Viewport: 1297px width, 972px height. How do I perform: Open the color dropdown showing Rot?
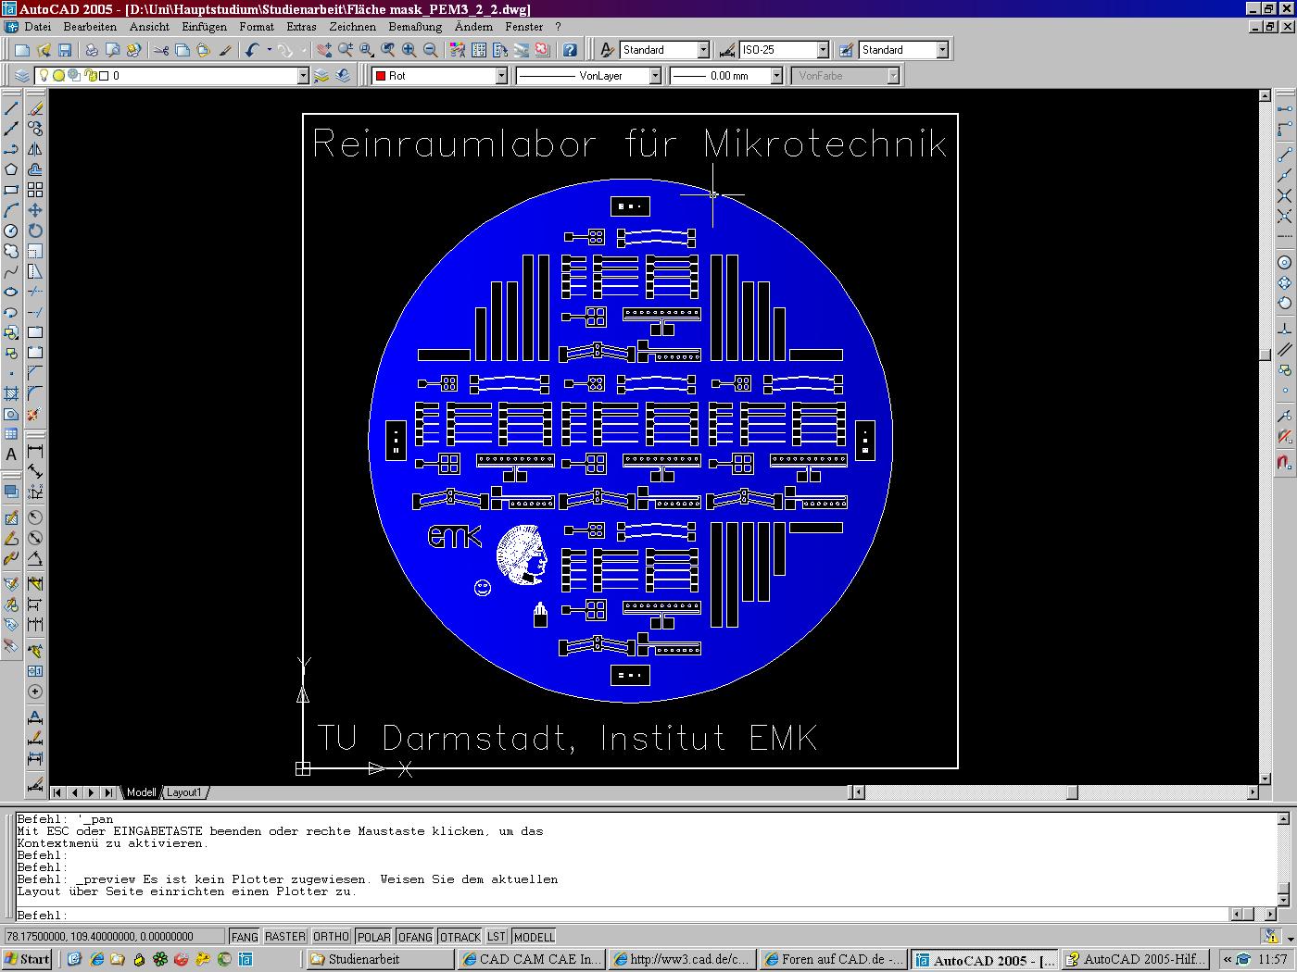[x=501, y=76]
